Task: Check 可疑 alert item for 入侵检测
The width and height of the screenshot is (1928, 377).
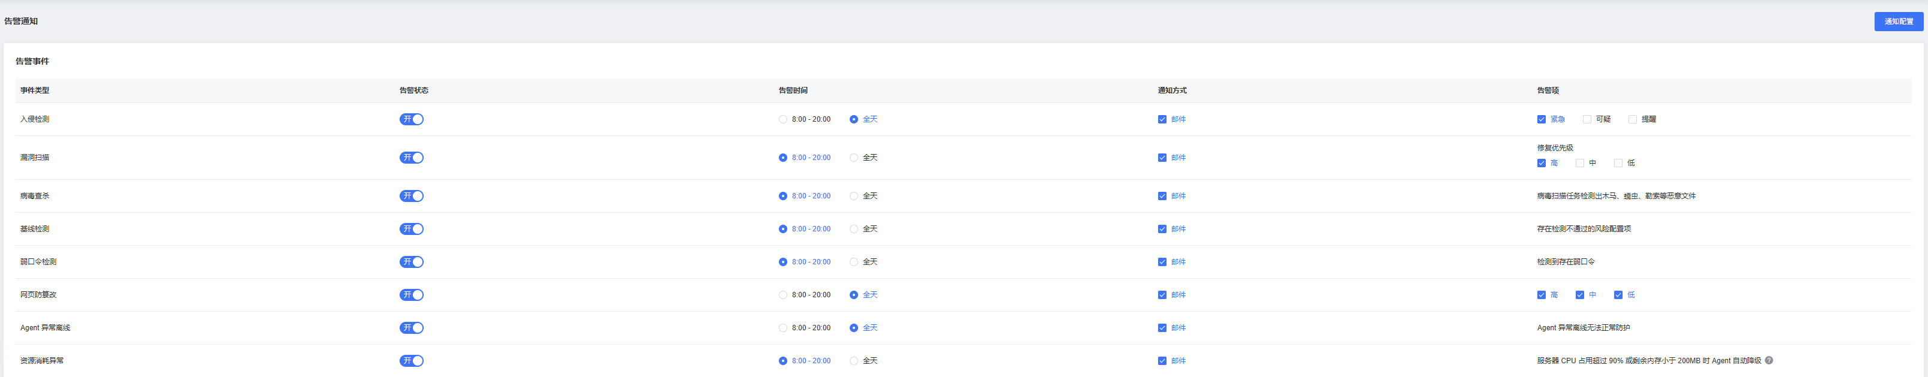Action: (x=1587, y=119)
